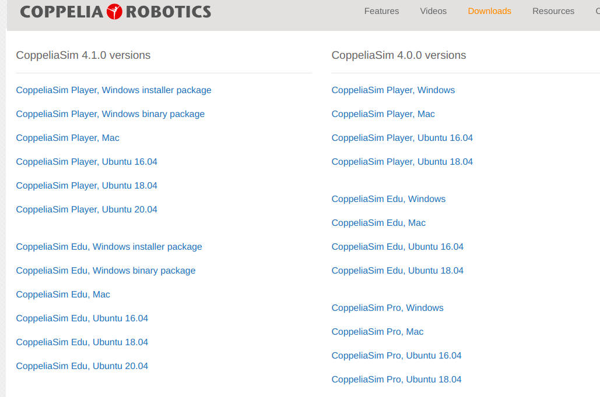Download CoppeliaSim Player for Mac 4.1.0

click(x=67, y=138)
